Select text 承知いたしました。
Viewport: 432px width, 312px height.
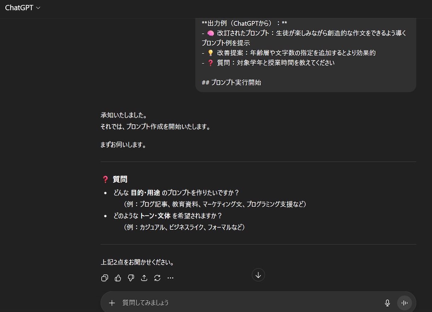(x=124, y=115)
